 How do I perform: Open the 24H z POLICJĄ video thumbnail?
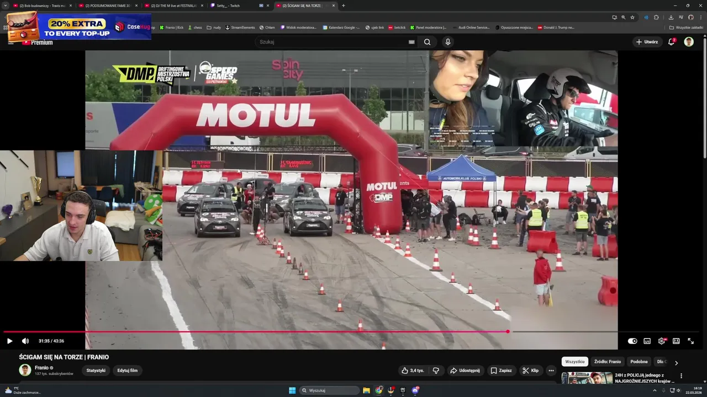tap(587, 378)
